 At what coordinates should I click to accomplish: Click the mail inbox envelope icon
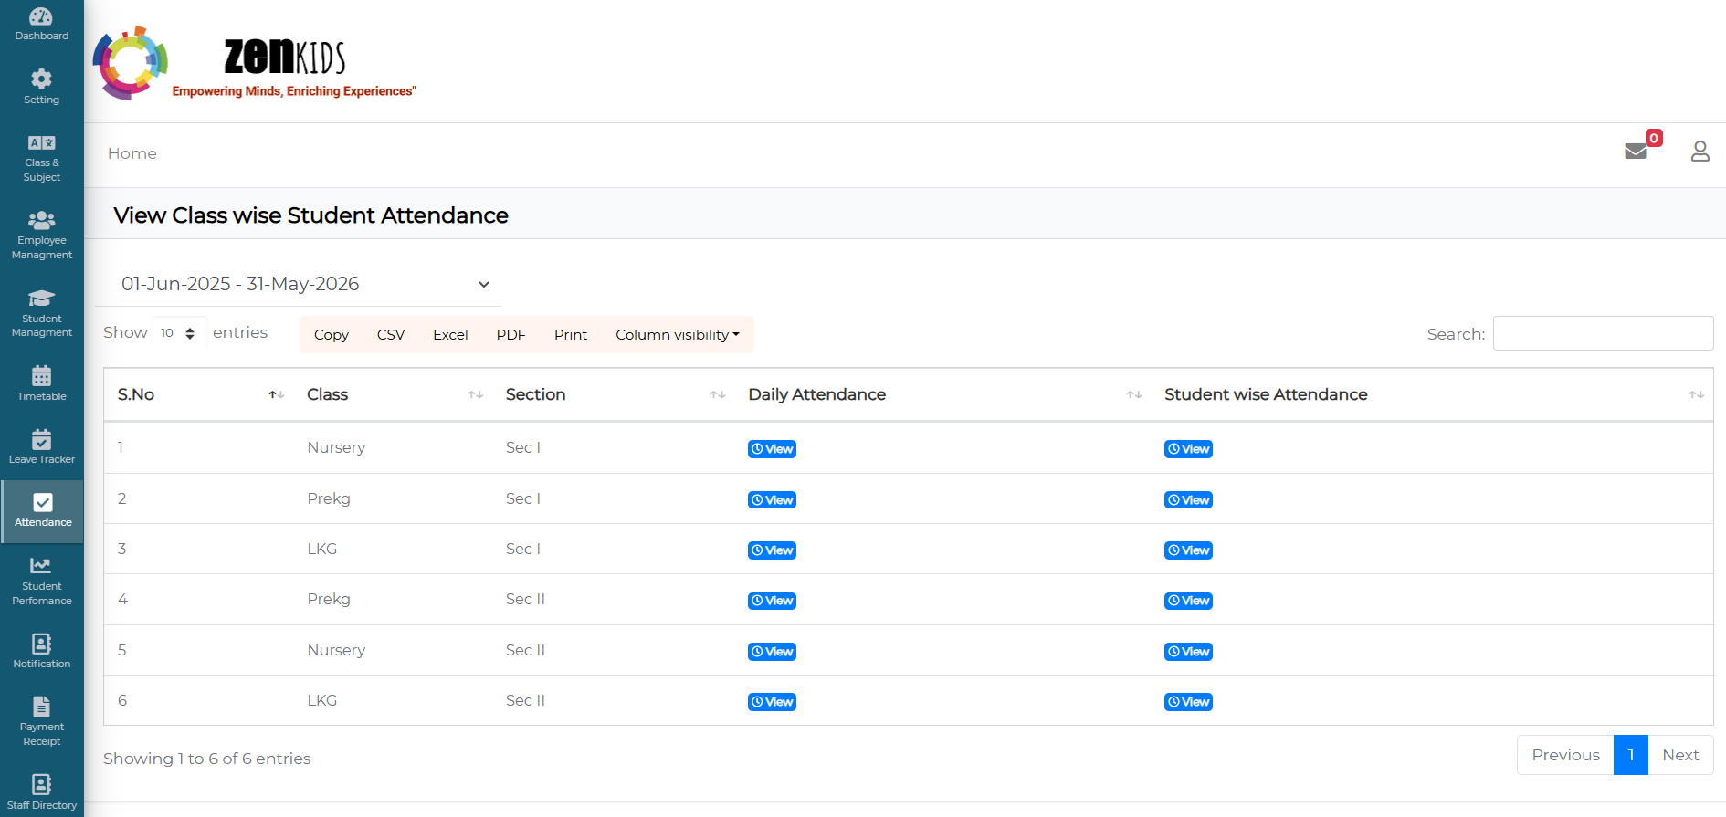pyautogui.click(x=1636, y=152)
